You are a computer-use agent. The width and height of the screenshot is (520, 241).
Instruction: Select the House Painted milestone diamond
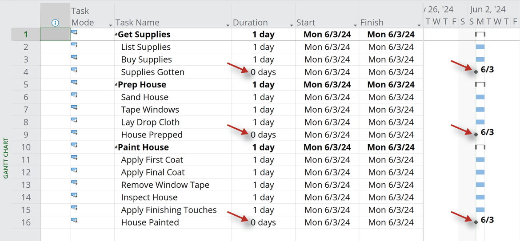(x=476, y=222)
